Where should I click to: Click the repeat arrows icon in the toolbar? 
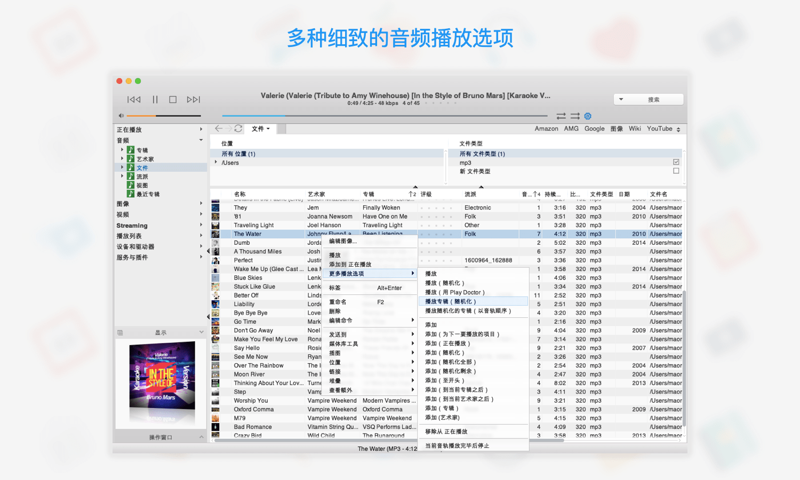[x=575, y=116]
